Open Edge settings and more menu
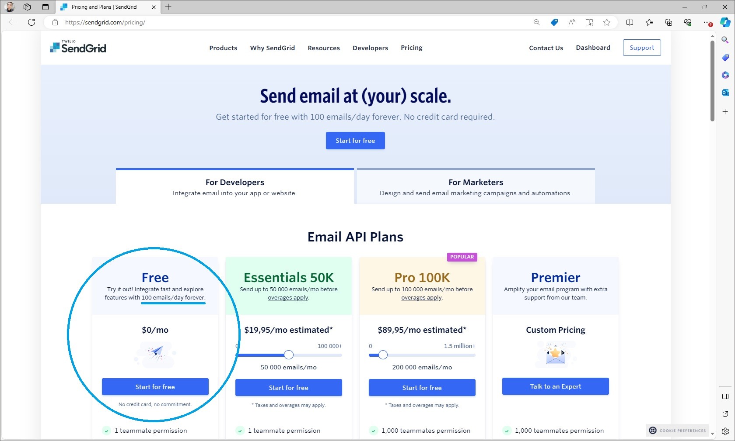Image resolution: width=735 pixels, height=441 pixels. [707, 22]
